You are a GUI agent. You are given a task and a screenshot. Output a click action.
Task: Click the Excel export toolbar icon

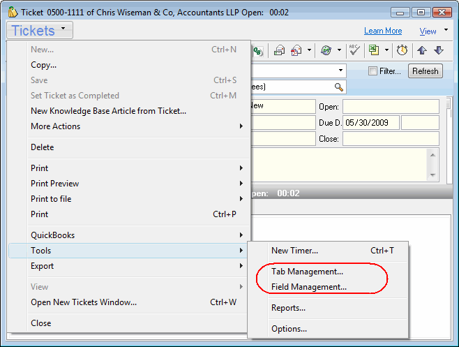click(x=375, y=50)
